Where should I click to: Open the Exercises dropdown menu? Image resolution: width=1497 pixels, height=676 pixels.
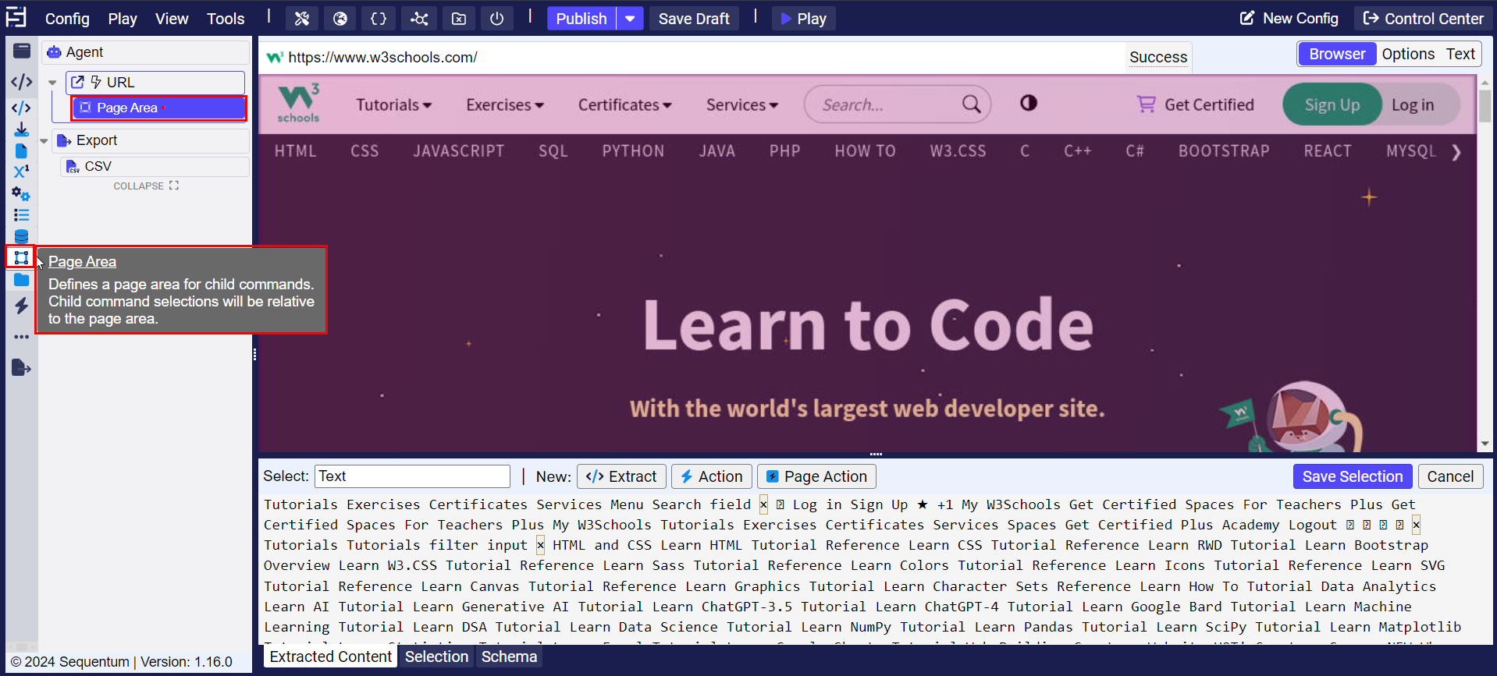(x=505, y=104)
